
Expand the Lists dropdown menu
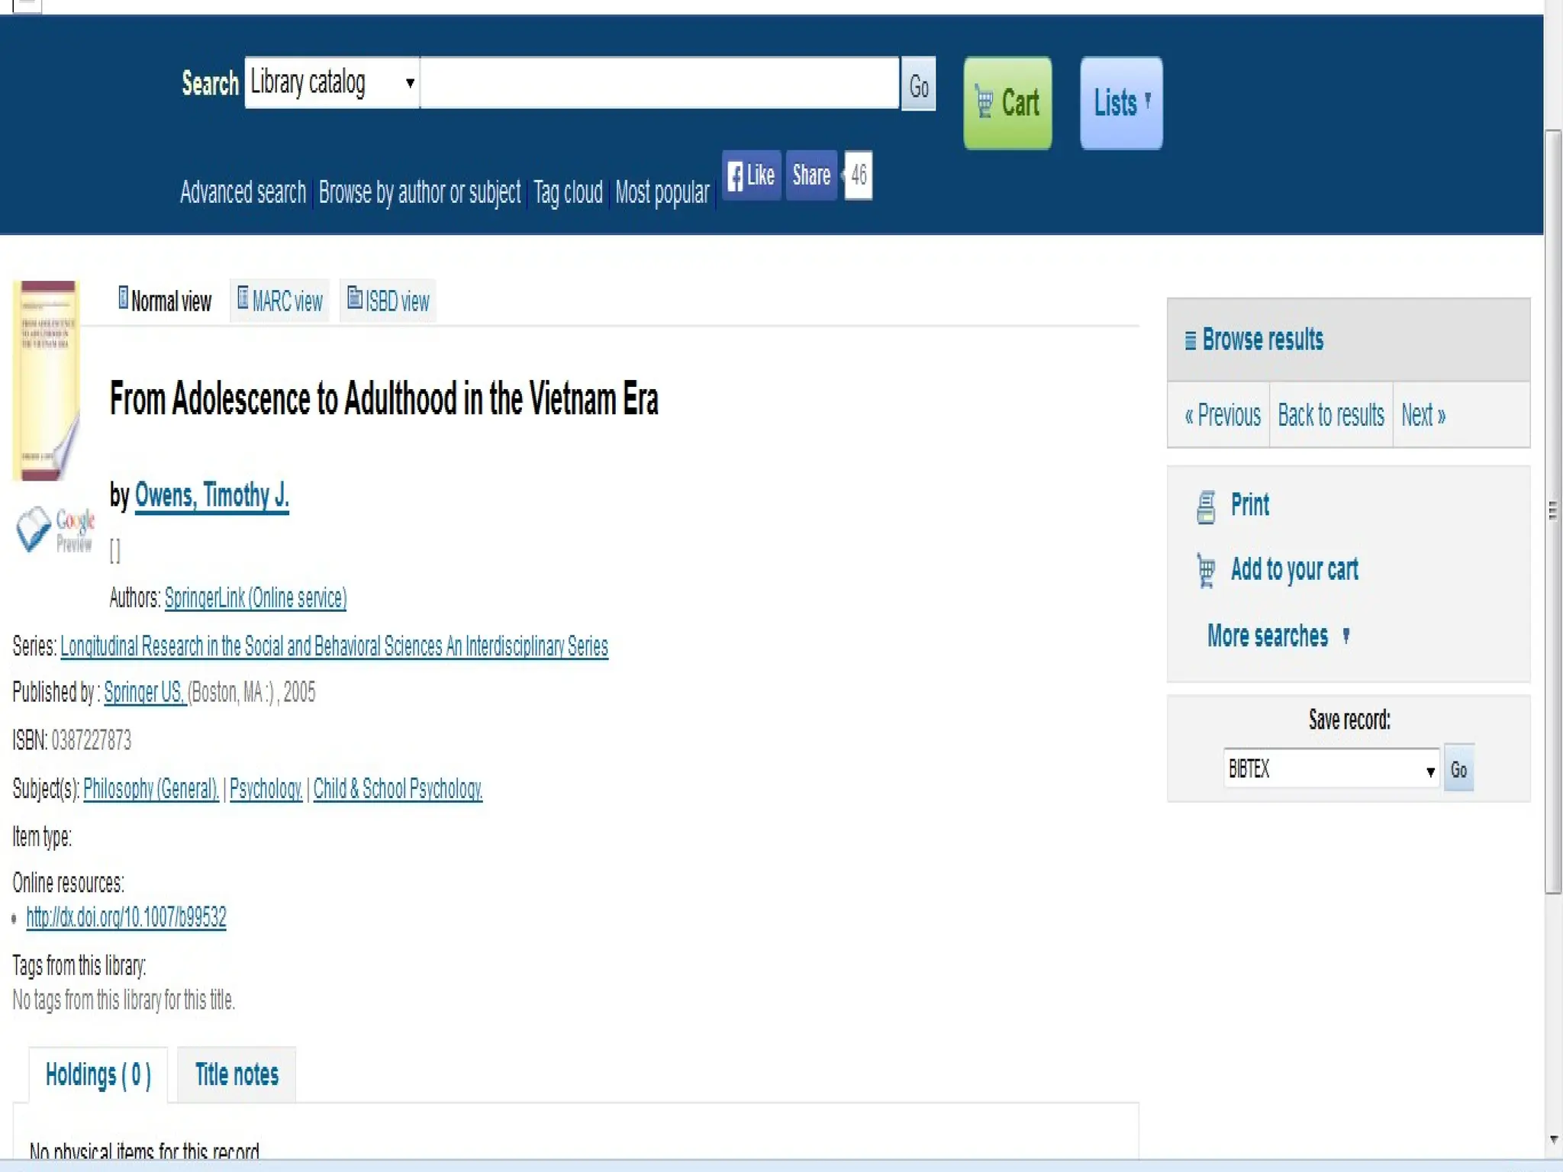(x=1120, y=103)
